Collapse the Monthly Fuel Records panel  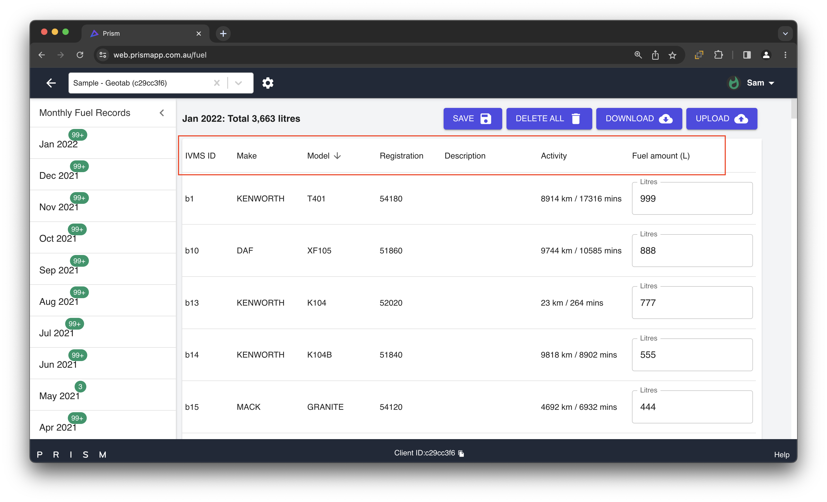[x=162, y=113]
